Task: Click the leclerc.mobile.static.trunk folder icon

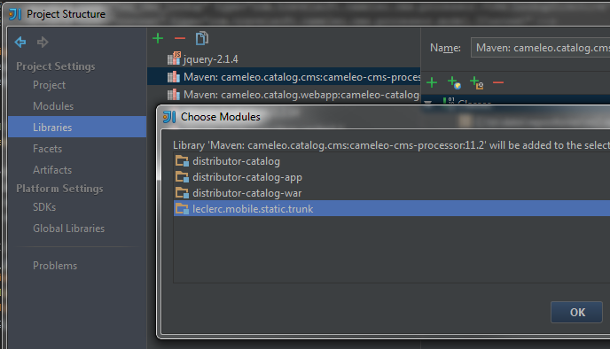Action: [x=182, y=209]
